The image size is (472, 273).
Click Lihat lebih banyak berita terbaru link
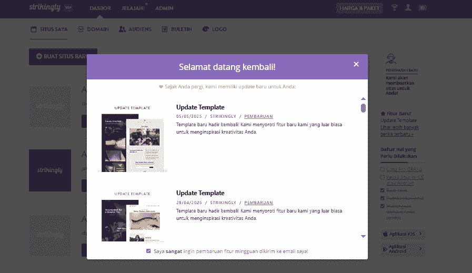(x=399, y=130)
